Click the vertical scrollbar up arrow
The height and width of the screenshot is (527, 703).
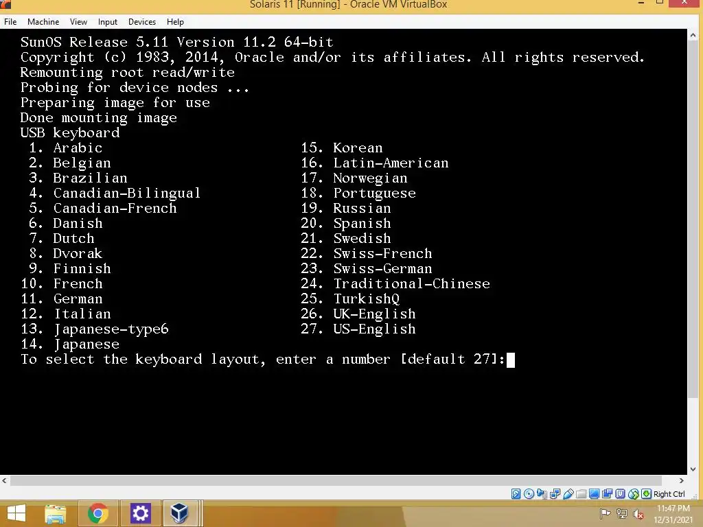pyautogui.click(x=693, y=35)
